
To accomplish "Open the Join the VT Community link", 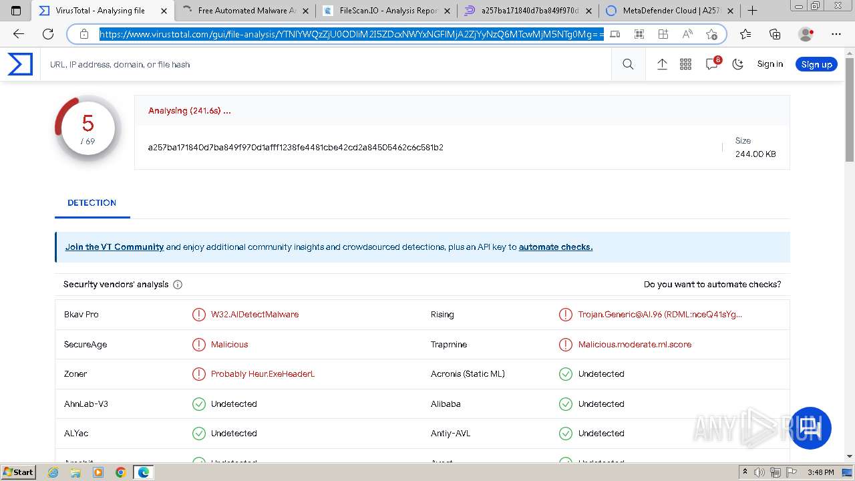I will [114, 247].
